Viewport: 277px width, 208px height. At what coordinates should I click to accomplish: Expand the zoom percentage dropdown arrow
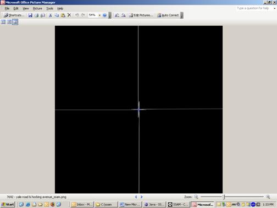coord(99,15)
